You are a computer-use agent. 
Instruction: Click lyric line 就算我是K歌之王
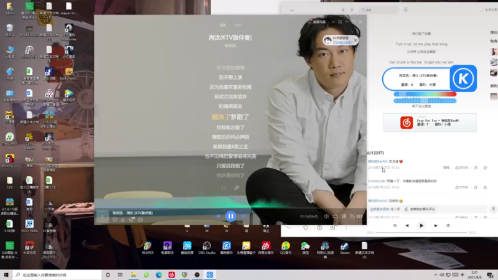click(230, 147)
